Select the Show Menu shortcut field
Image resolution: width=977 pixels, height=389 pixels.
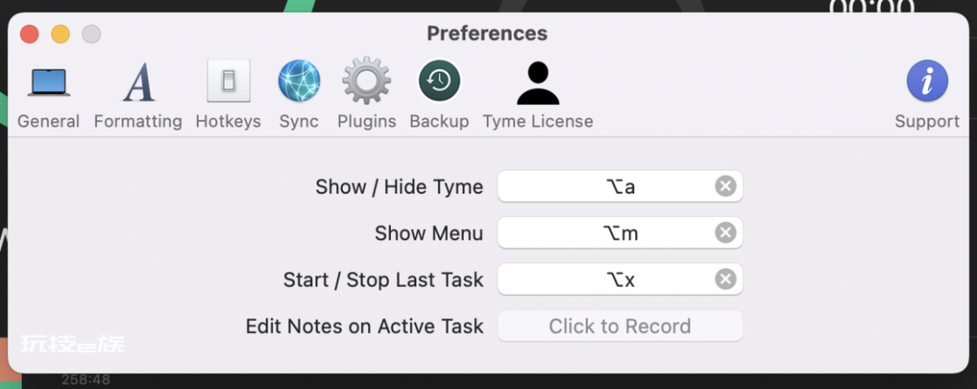pyautogui.click(x=620, y=232)
